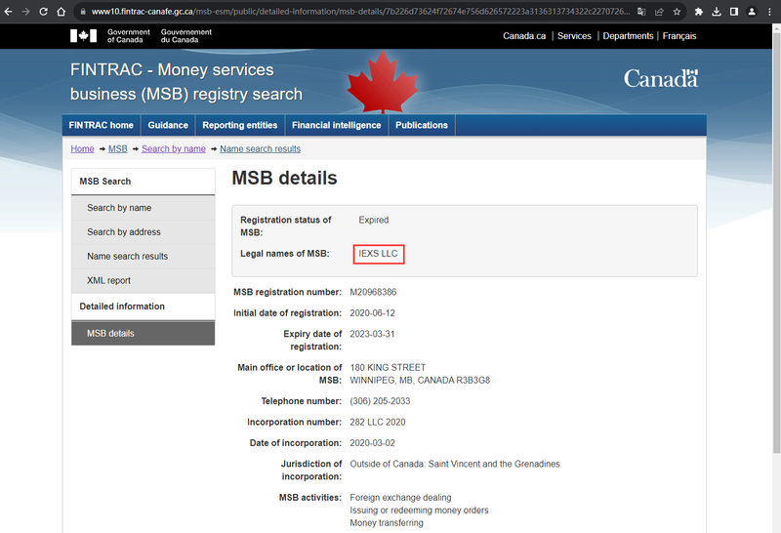Click the padlock site info icon

pos(83,12)
